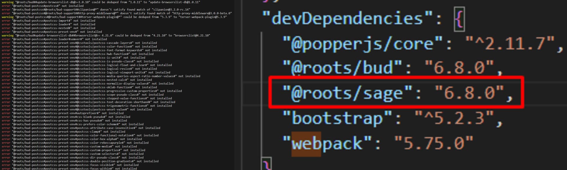Image resolution: width=567 pixels, height=170 pixels.
Task: Click the postcss-stepped-value-functions error line
Action: click(x=87, y=98)
